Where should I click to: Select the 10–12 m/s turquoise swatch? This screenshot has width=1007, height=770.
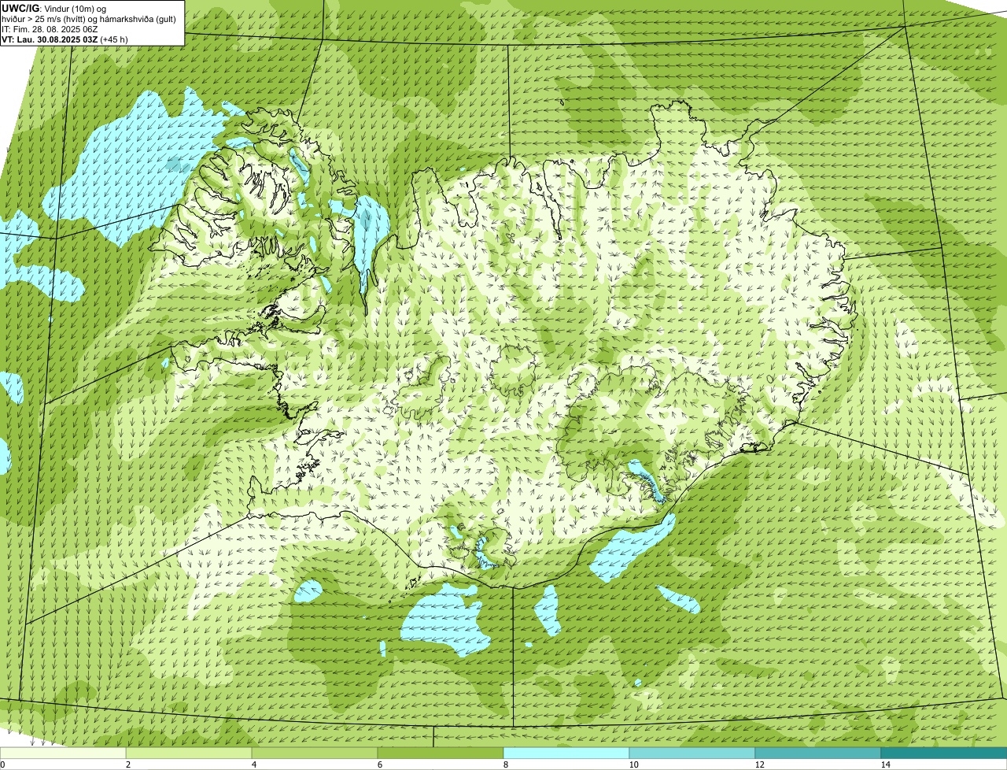click(x=692, y=753)
